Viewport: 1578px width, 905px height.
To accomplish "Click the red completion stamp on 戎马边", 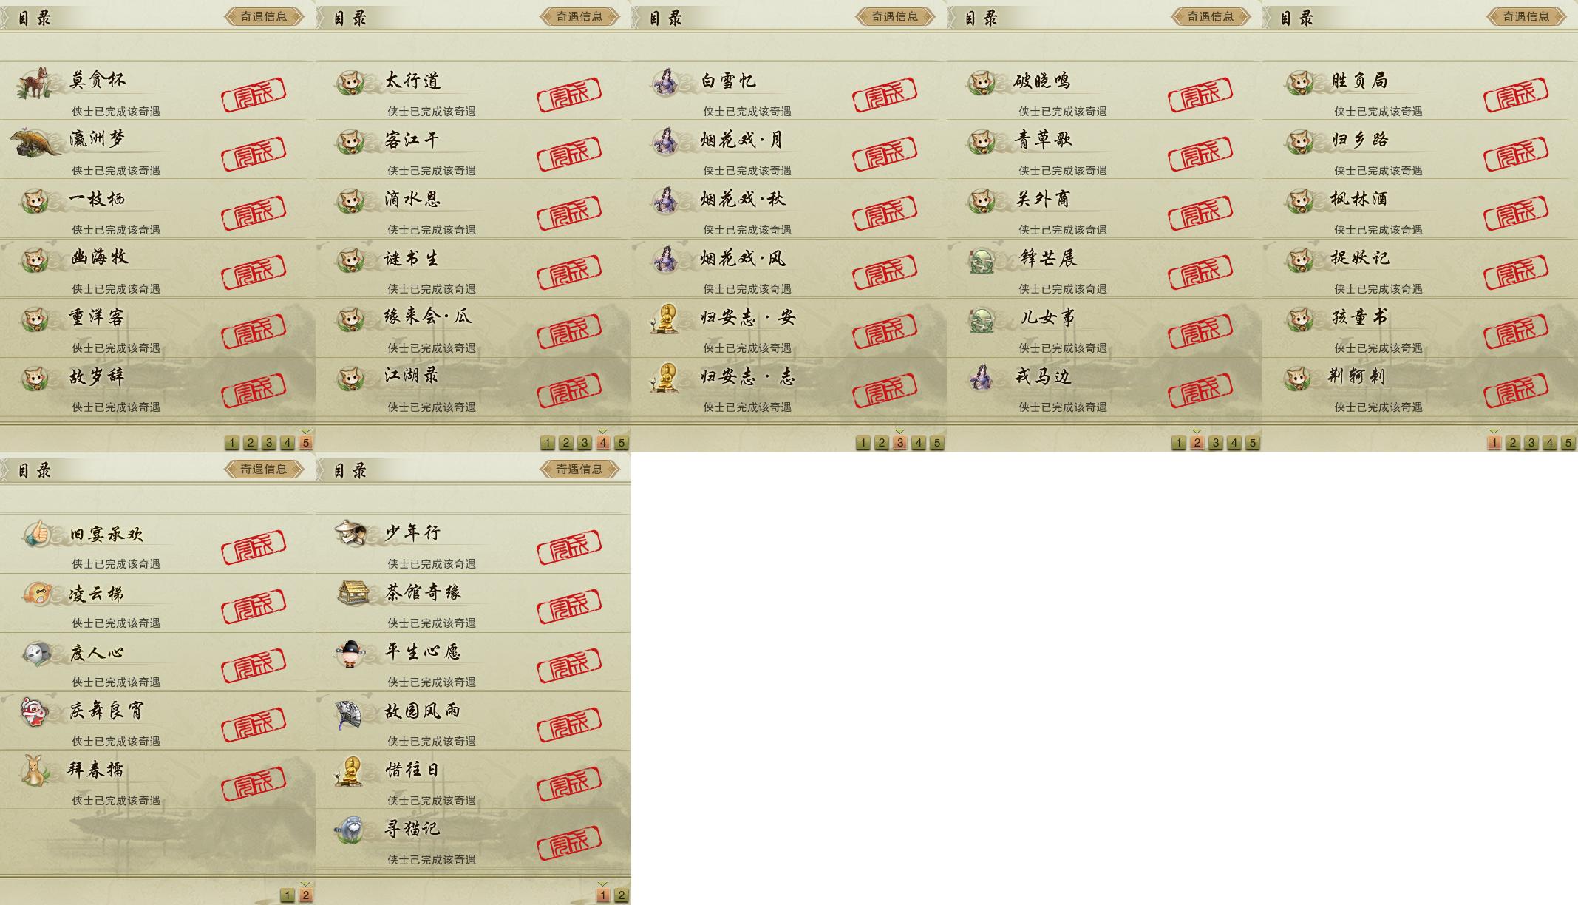I will point(1200,390).
